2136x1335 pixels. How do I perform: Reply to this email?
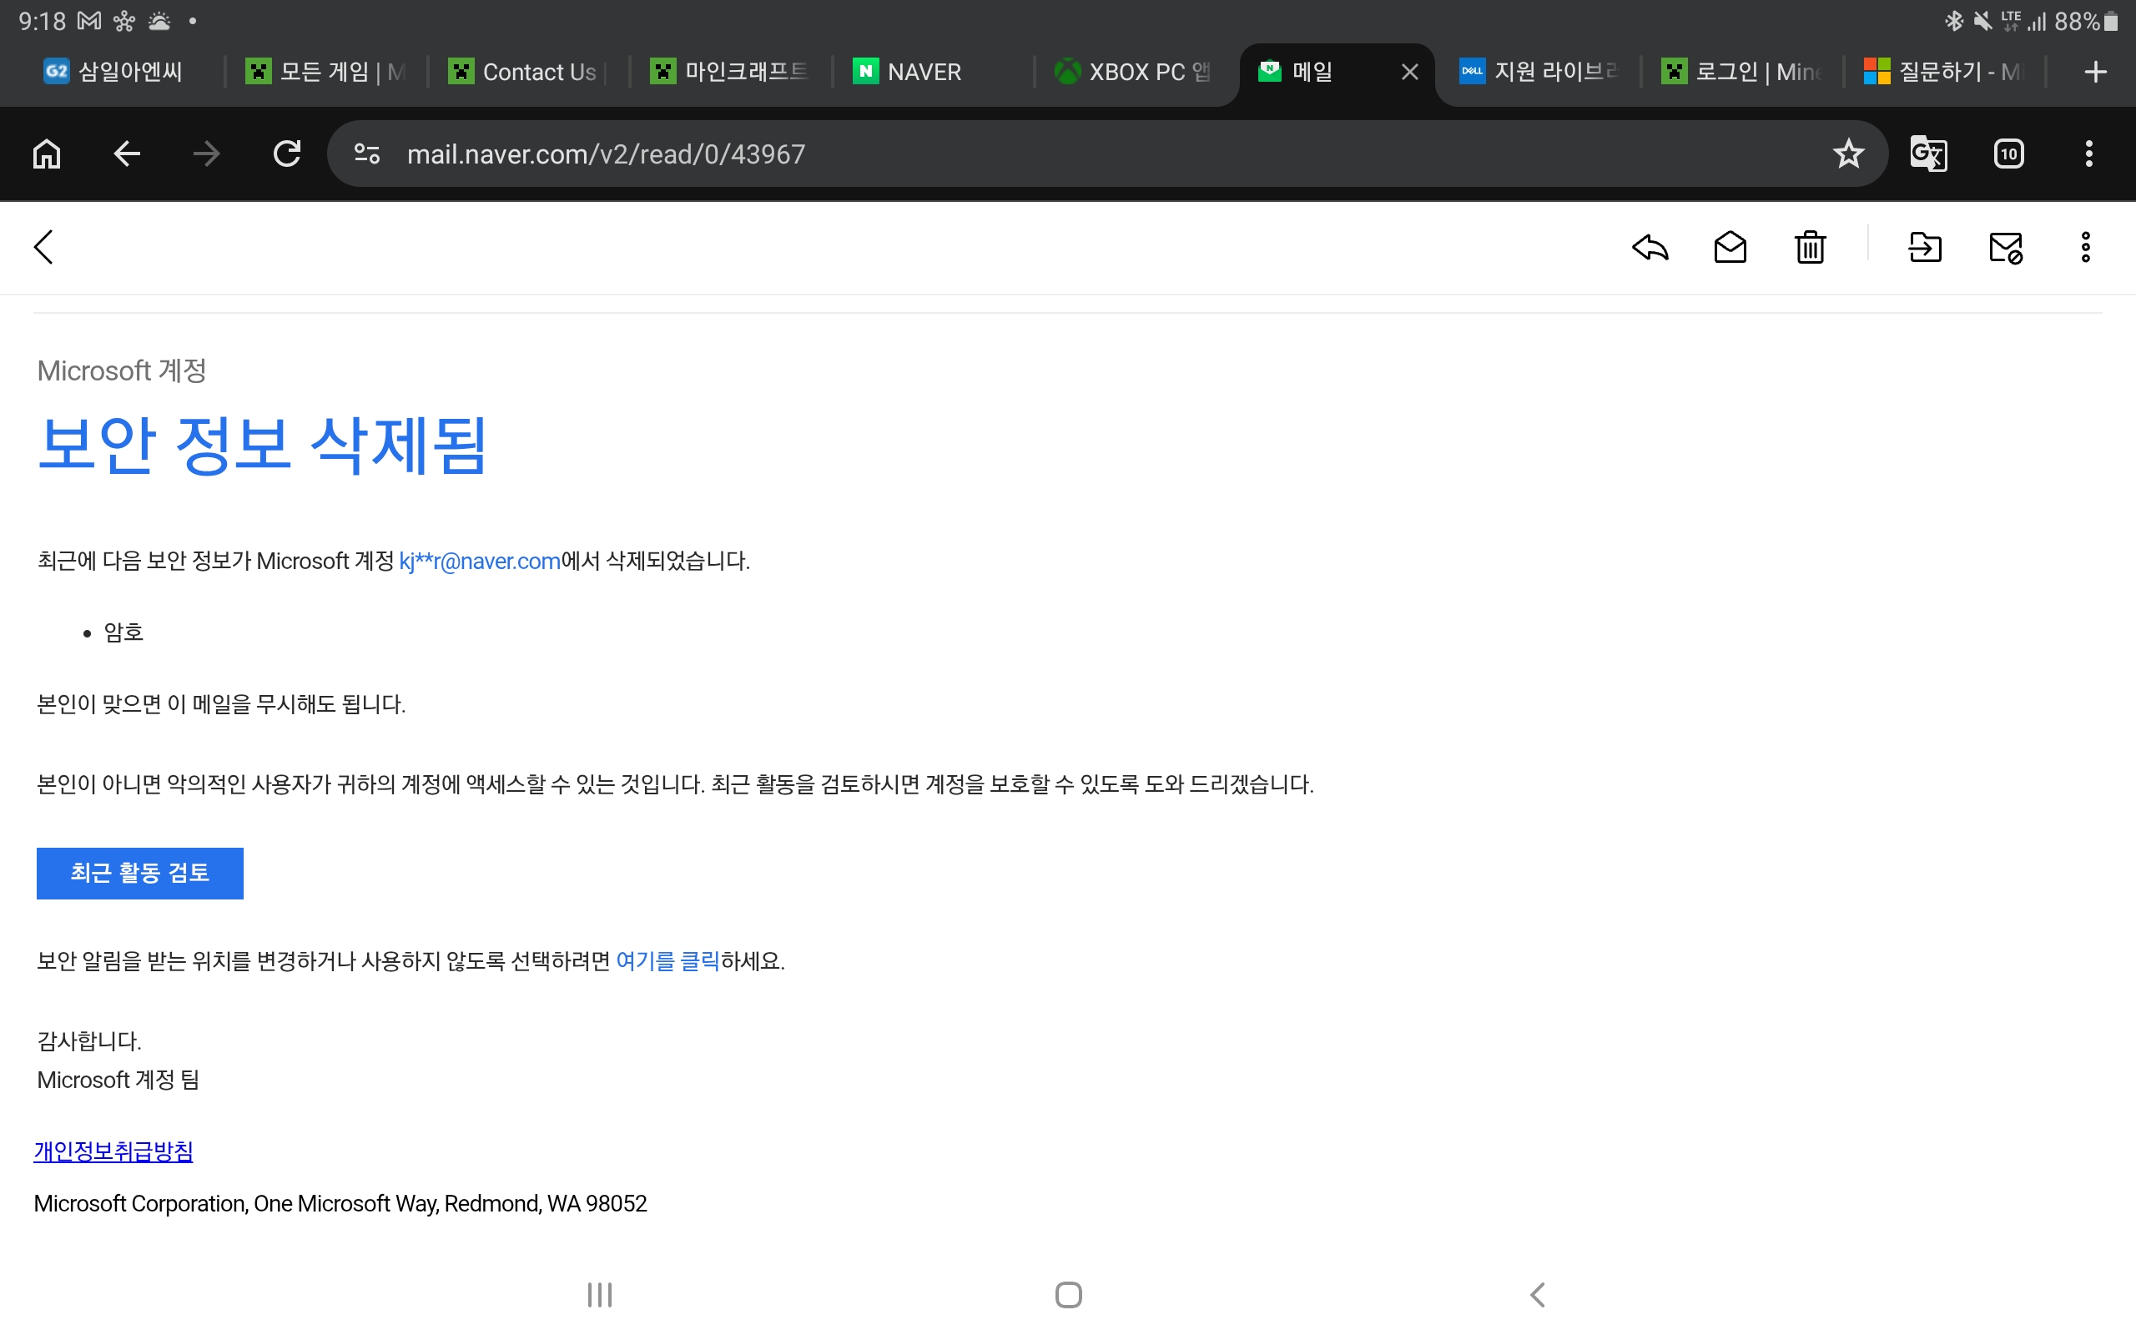(x=1650, y=247)
